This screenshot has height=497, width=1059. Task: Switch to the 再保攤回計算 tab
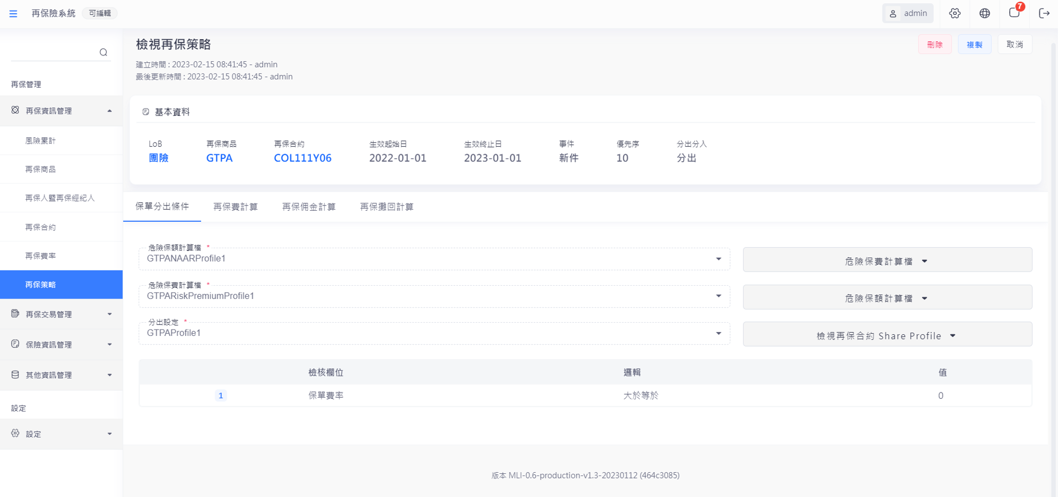(x=387, y=207)
